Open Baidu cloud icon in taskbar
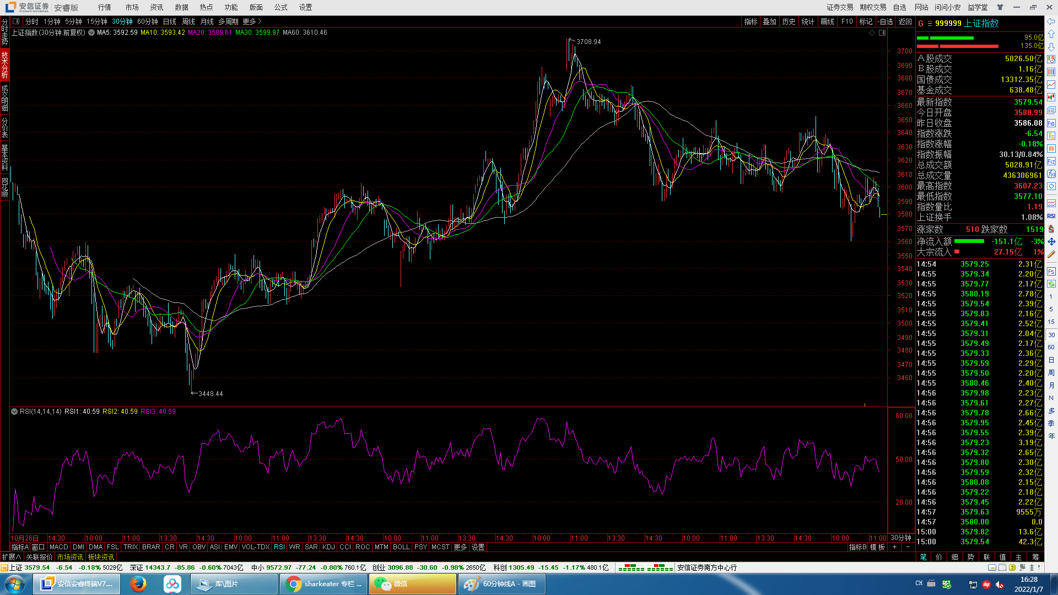The height and width of the screenshot is (595, 1058). pos(172,583)
